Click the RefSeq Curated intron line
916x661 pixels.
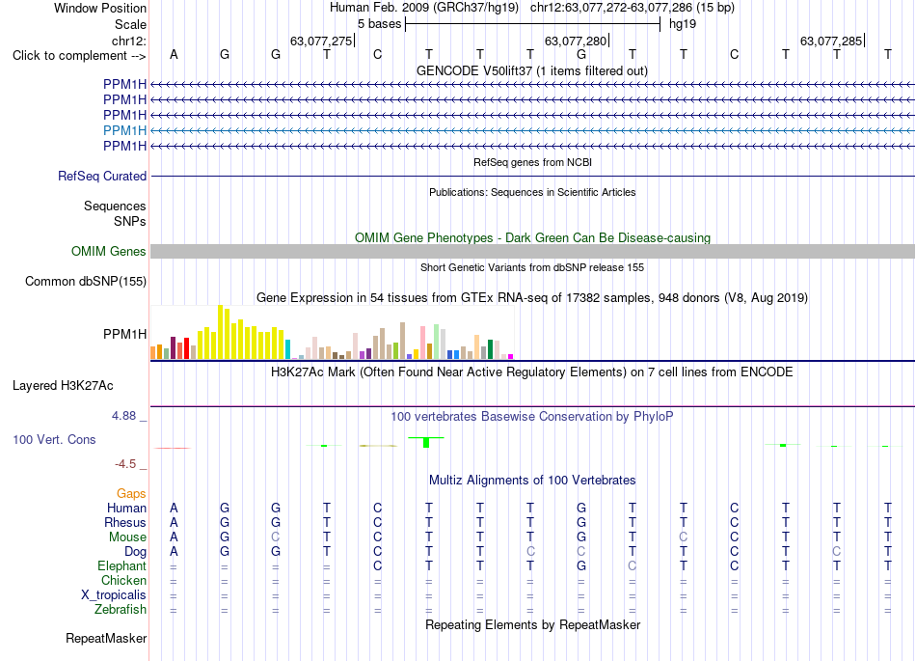click(x=532, y=176)
